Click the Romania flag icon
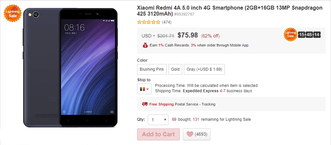Image resolution: width=331 pixels, height=145 pixels. 142,89
